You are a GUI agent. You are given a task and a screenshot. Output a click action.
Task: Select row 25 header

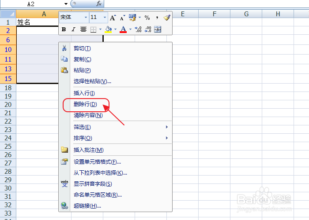pyautogui.click(x=8, y=147)
